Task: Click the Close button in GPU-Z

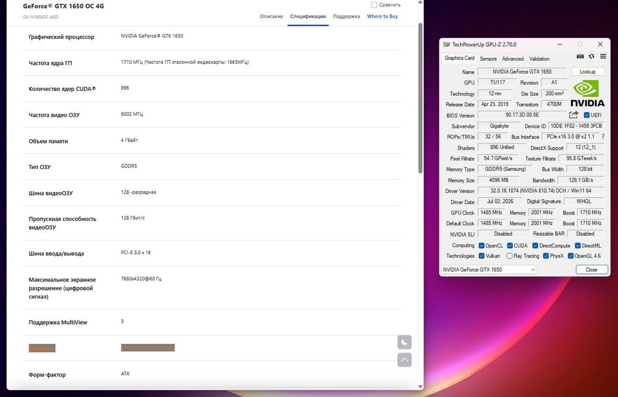Action: 591,270
